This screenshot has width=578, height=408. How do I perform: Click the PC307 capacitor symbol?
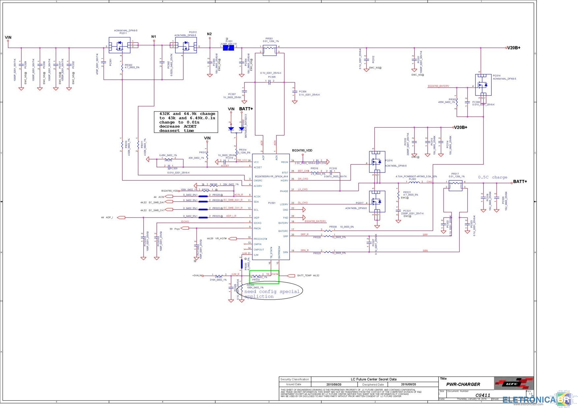244,91
